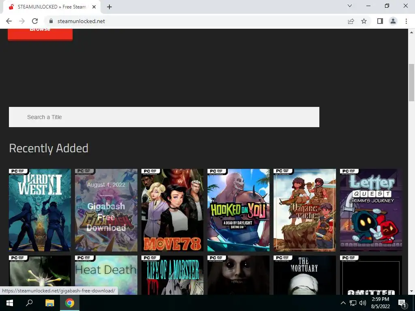Expand the tab search dropdown arrow
The image size is (415, 311).
[x=350, y=6]
